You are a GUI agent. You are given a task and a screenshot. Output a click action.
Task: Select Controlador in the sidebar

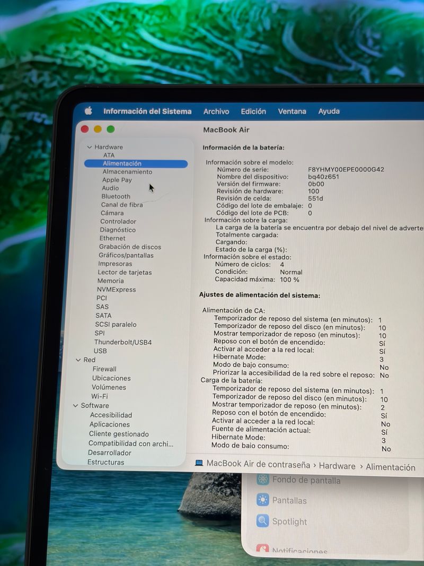(118, 221)
